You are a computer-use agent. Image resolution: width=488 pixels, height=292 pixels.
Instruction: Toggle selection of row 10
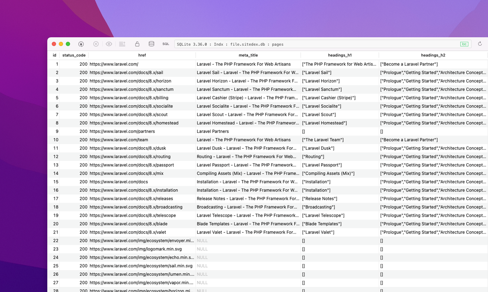click(55, 139)
